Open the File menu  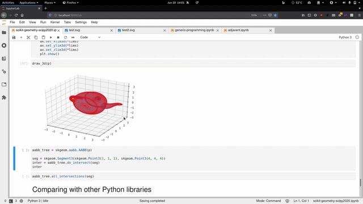click(12, 22)
